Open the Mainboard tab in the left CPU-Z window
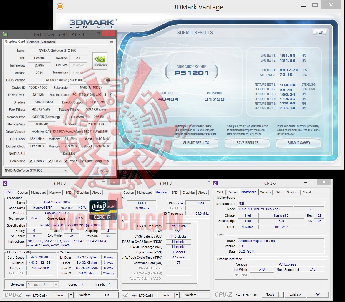The height and width of the screenshot is (302, 345). pyautogui.click(x=39, y=193)
